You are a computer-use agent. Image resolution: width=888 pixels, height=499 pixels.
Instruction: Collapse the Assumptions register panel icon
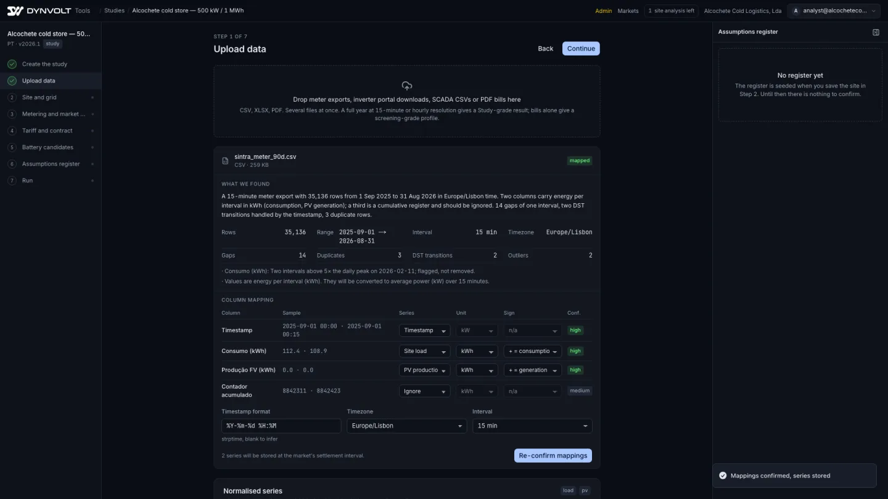point(876,32)
